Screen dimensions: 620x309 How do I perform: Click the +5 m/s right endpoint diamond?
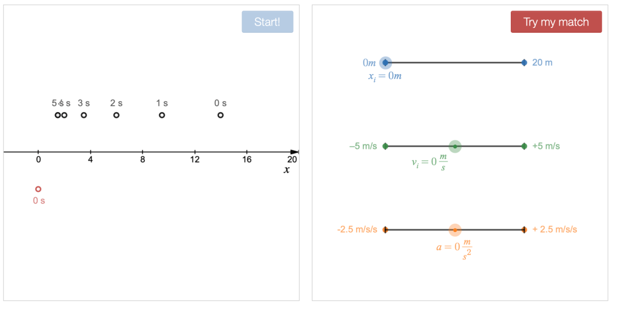tap(524, 146)
